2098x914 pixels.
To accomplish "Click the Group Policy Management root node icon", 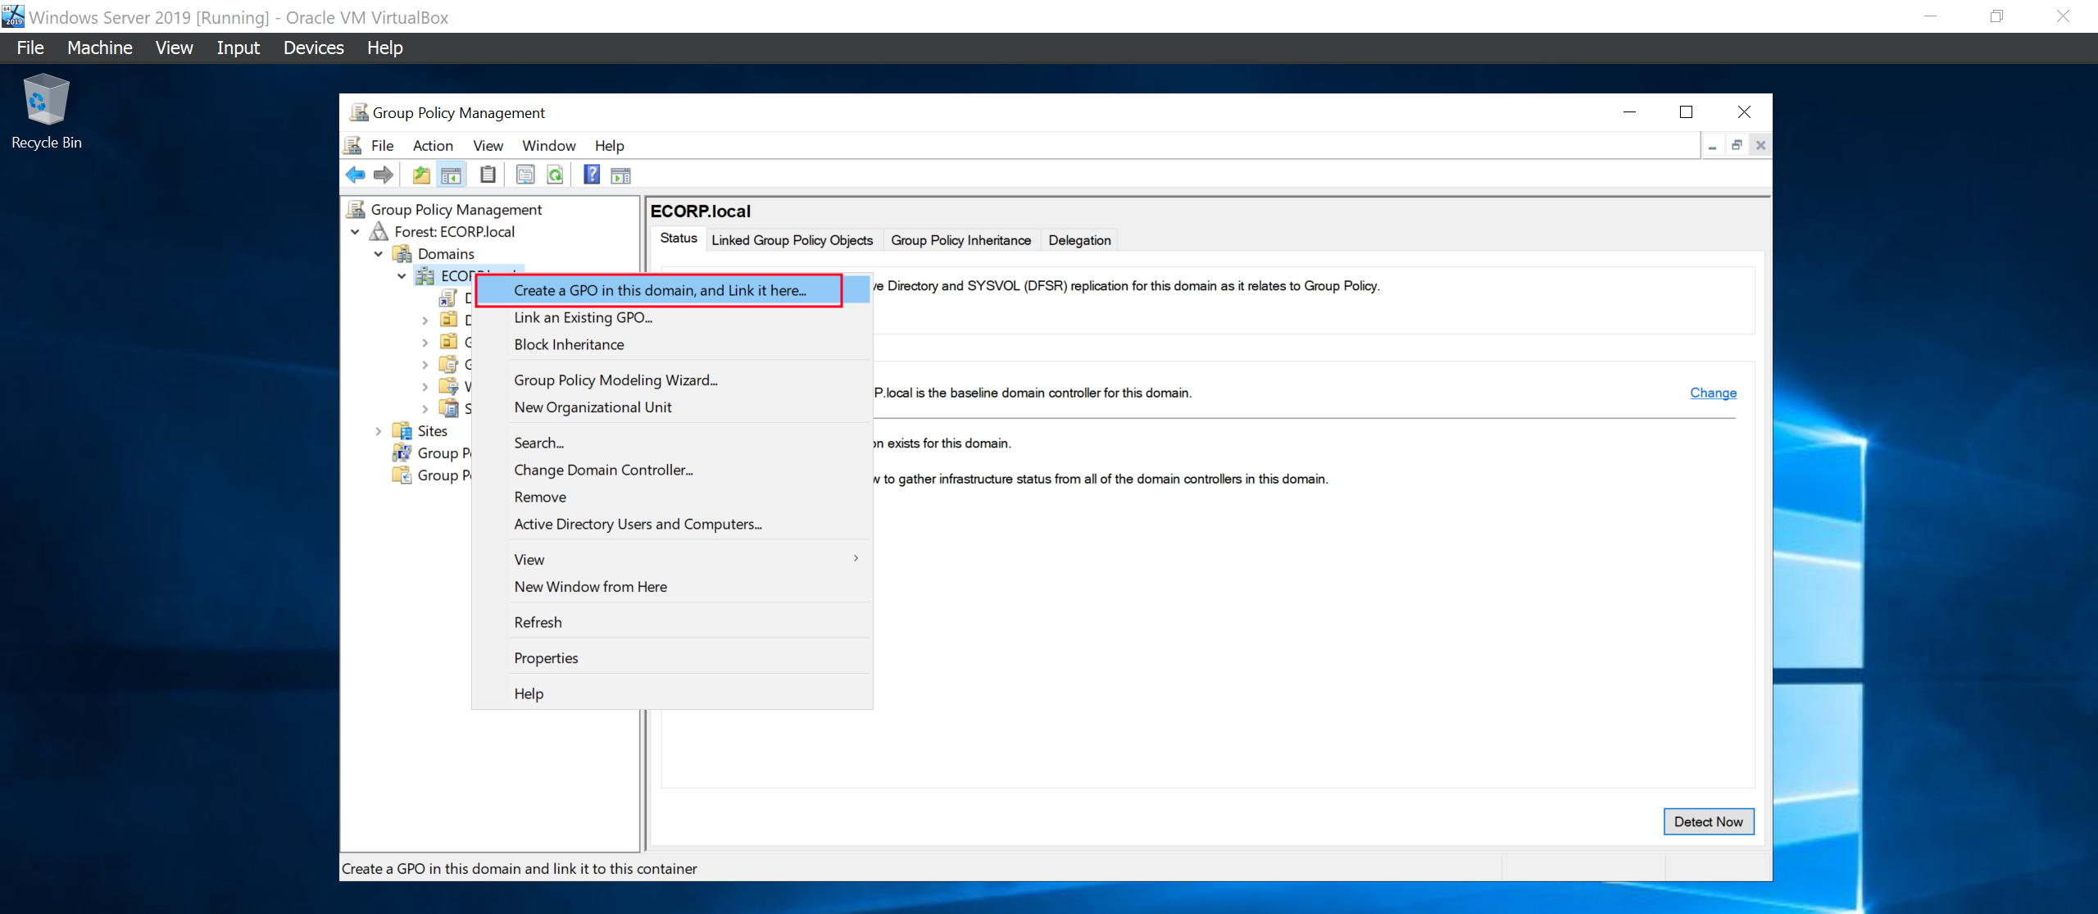I will [356, 209].
